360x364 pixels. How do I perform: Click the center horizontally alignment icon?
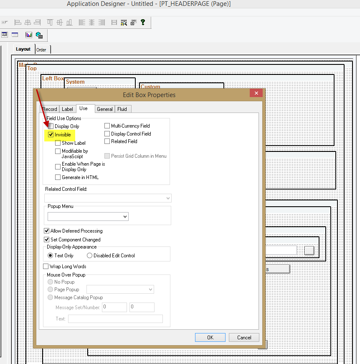click(x=92, y=22)
